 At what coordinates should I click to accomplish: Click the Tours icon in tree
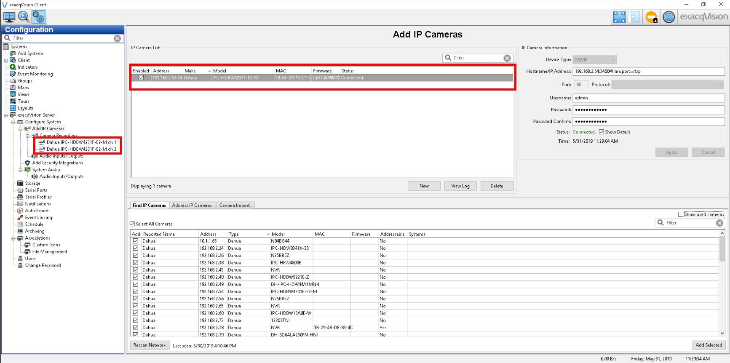coord(13,101)
